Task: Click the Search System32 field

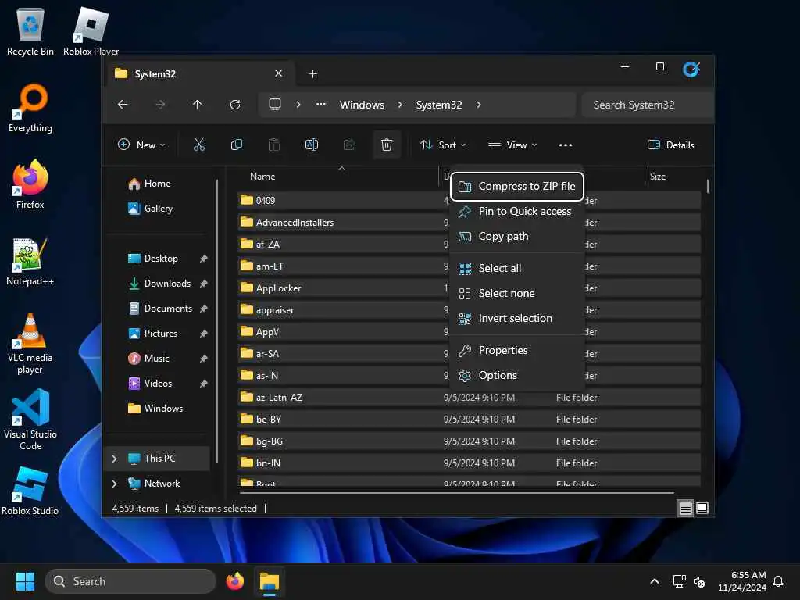Action: [x=646, y=105]
